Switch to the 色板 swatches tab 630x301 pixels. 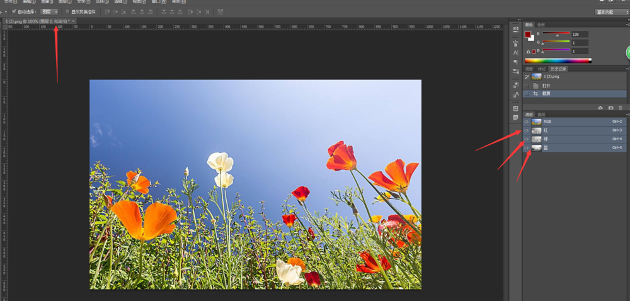(x=541, y=25)
